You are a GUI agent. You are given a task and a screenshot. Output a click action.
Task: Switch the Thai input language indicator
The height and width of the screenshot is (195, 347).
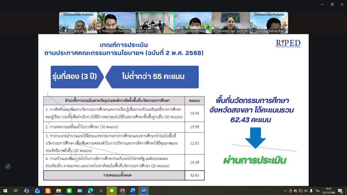318,191
